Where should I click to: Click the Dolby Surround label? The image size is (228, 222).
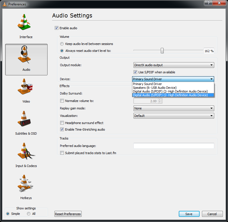click(x=71, y=93)
